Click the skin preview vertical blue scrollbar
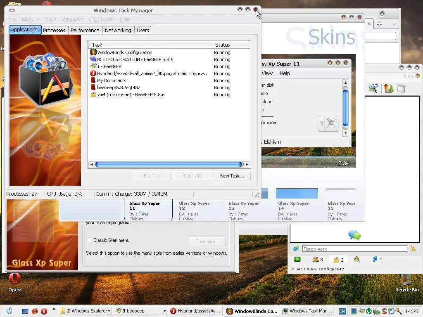The image size is (423, 317). tap(346, 108)
